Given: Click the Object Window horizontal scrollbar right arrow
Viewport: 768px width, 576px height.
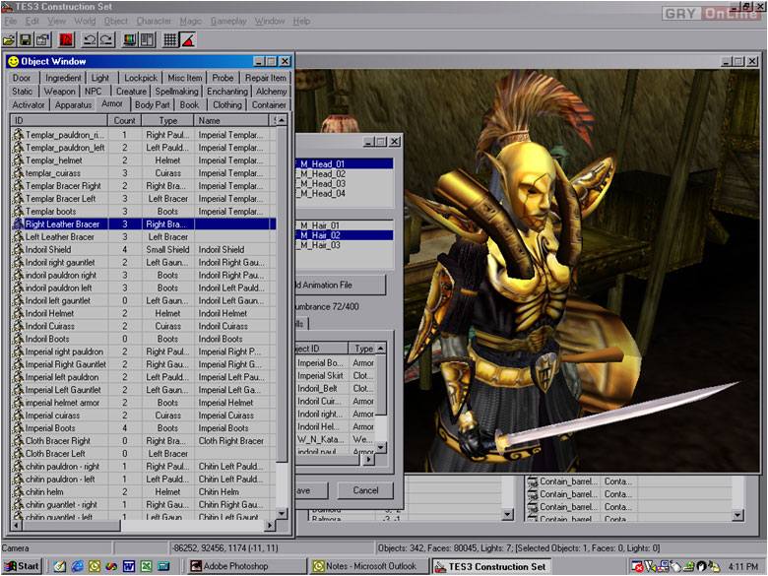Looking at the screenshot, I should pos(270,525).
